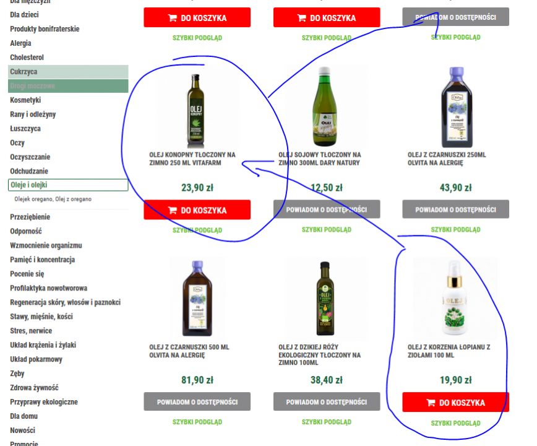This screenshot has height=446, width=537.
Task: Open Olej z dzikiej róży ekologiczny title
Action: [319, 355]
